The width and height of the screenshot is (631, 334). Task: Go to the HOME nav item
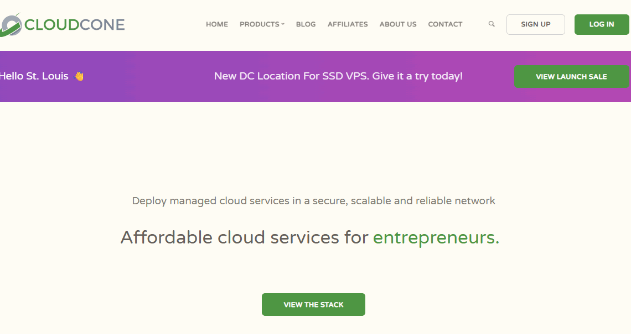pyautogui.click(x=217, y=24)
